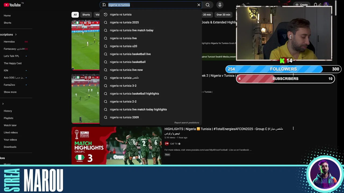
Task: Go to Home in sidebar
Action: 7,16
